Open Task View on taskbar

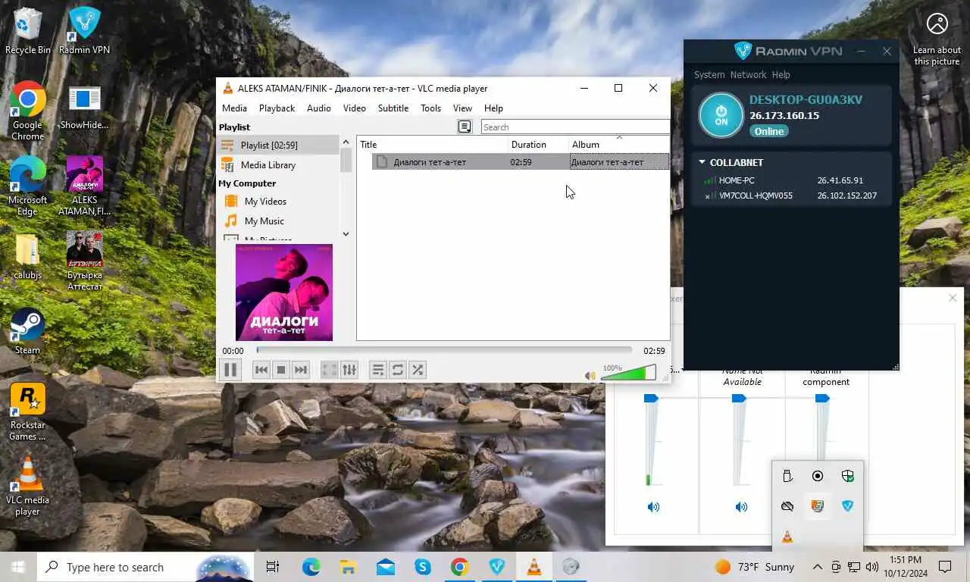coord(273,567)
